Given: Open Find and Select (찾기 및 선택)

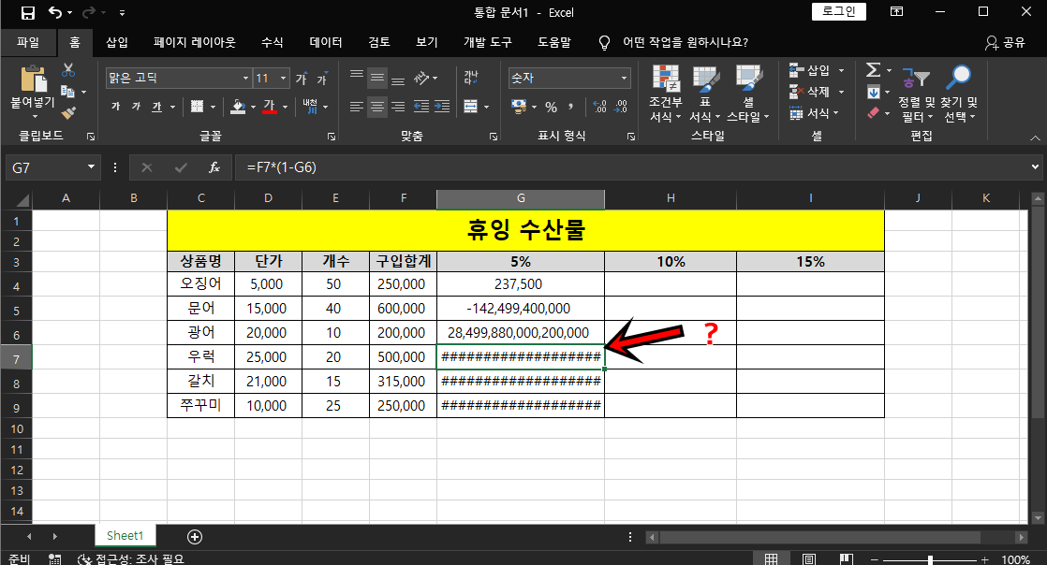Looking at the screenshot, I should pyautogui.click(x=959, y=94).
